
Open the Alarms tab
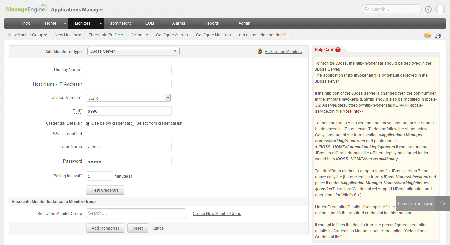[x=179, y=23]
